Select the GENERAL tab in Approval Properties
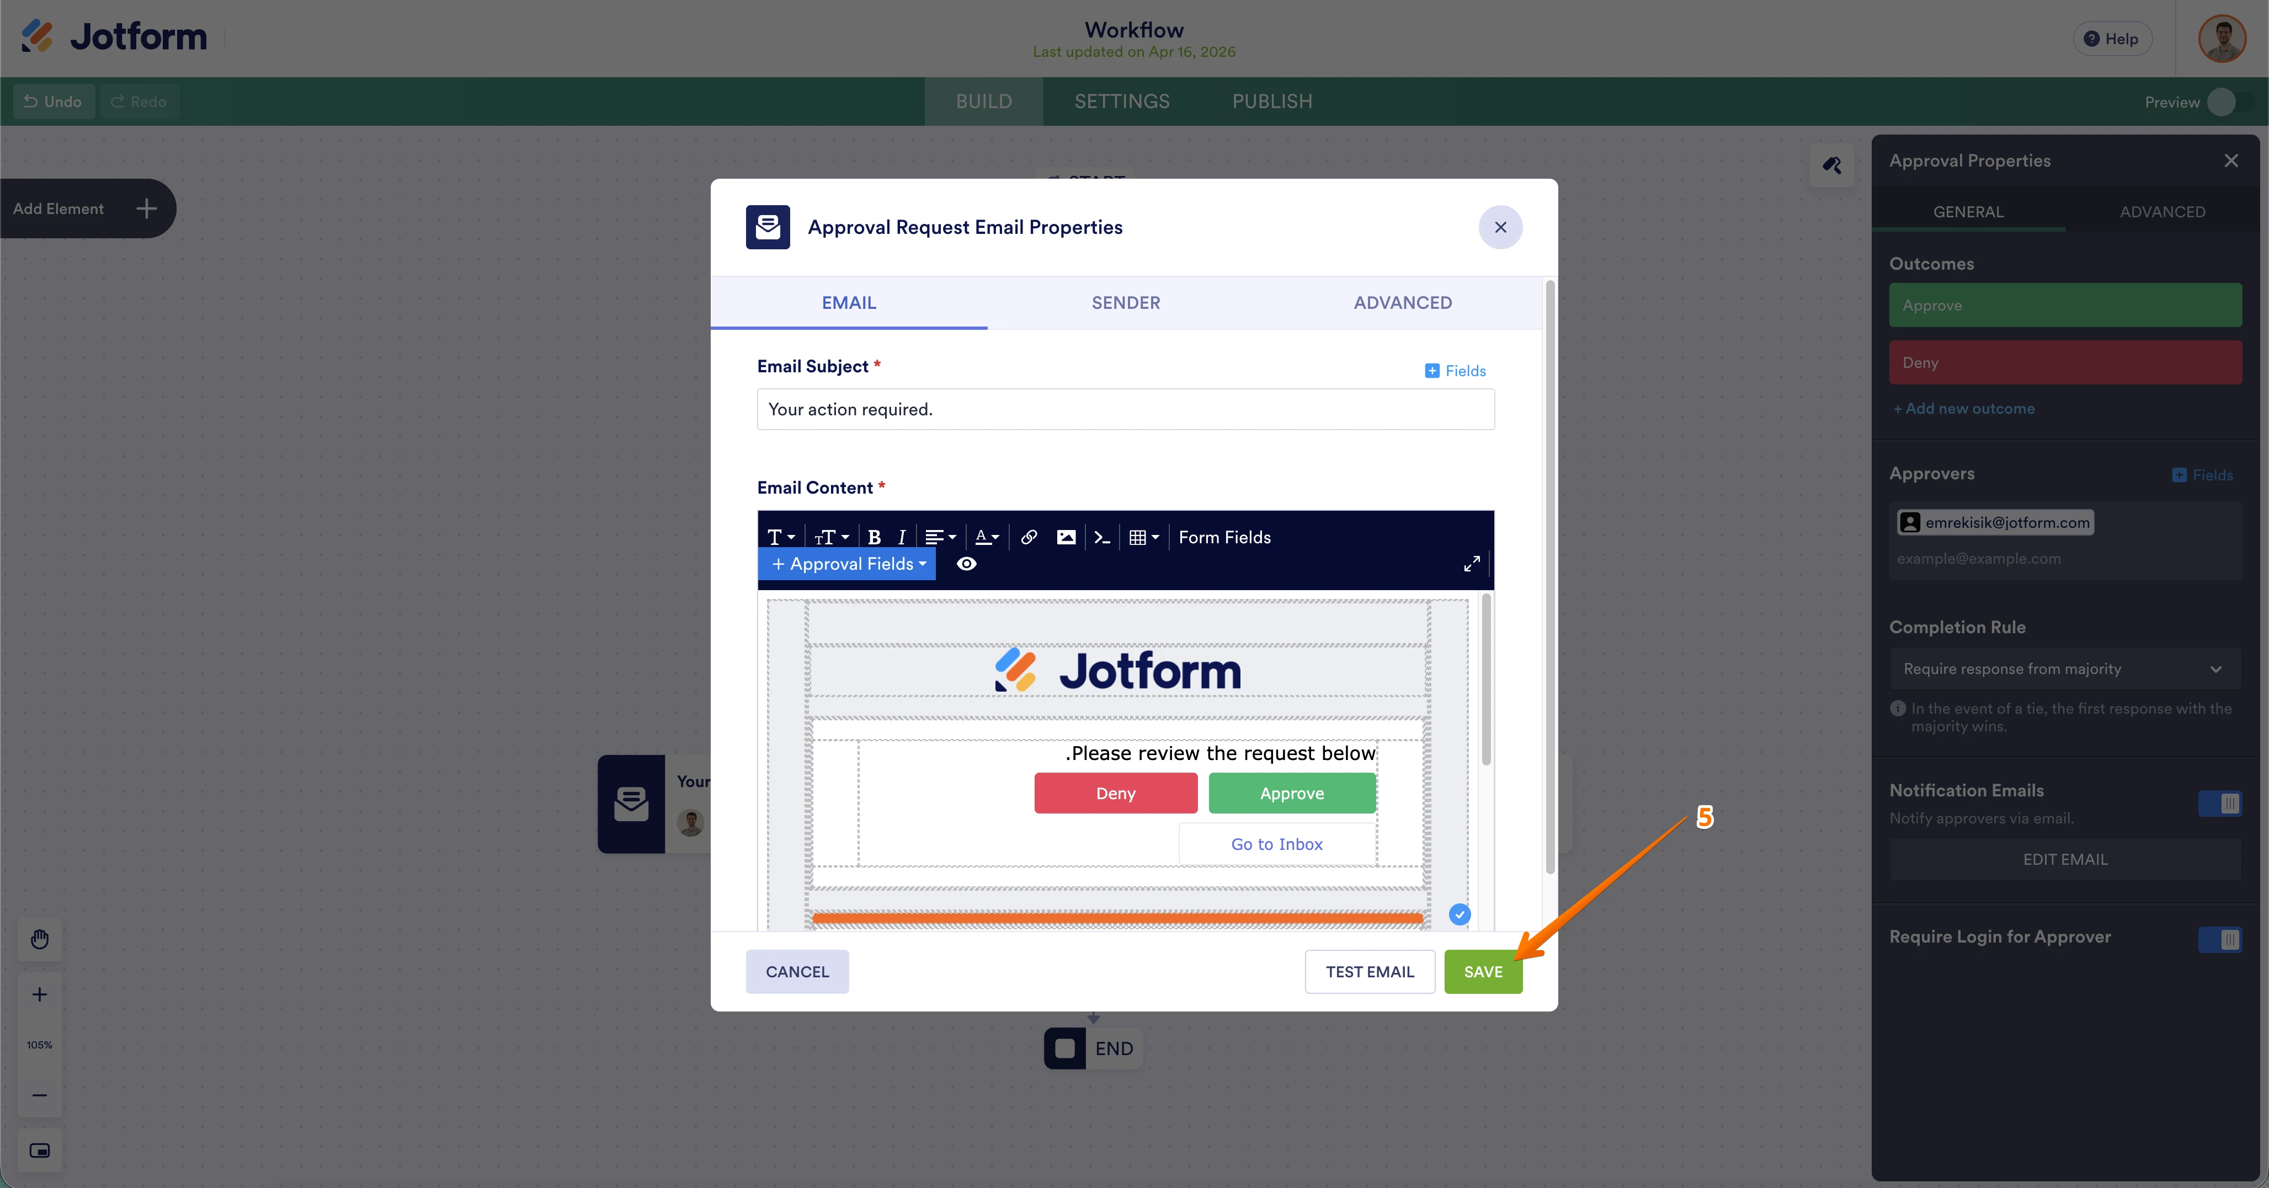 tap(1968, 212)
